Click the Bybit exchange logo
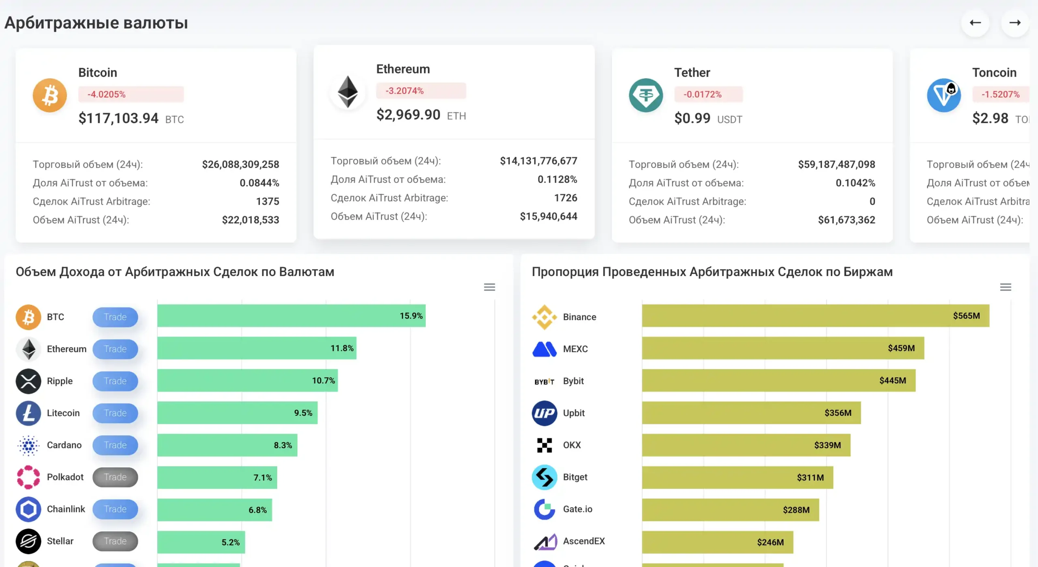 (545, 381)
